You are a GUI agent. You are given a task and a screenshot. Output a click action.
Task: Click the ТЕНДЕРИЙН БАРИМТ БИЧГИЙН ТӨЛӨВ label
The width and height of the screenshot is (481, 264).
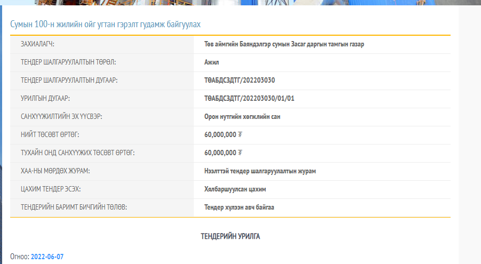[74, 207]
